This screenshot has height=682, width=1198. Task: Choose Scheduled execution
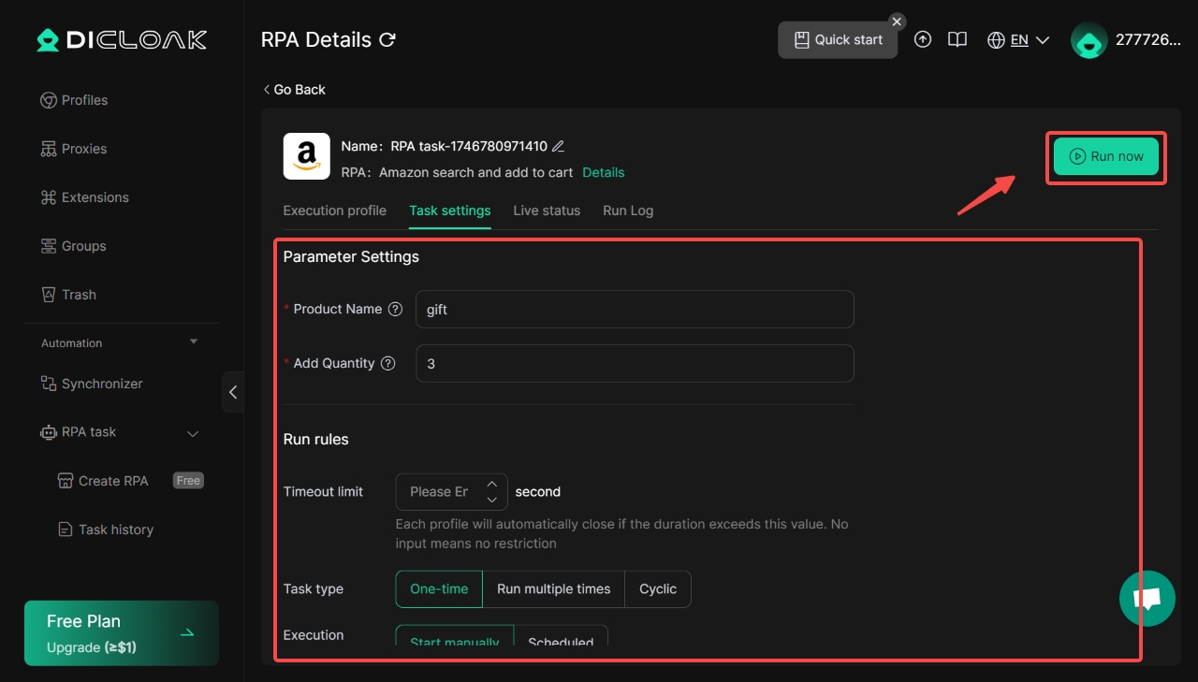(561, 635)
